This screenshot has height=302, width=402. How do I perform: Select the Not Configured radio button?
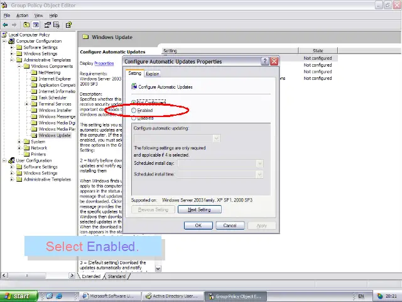(x=134, y=102)
